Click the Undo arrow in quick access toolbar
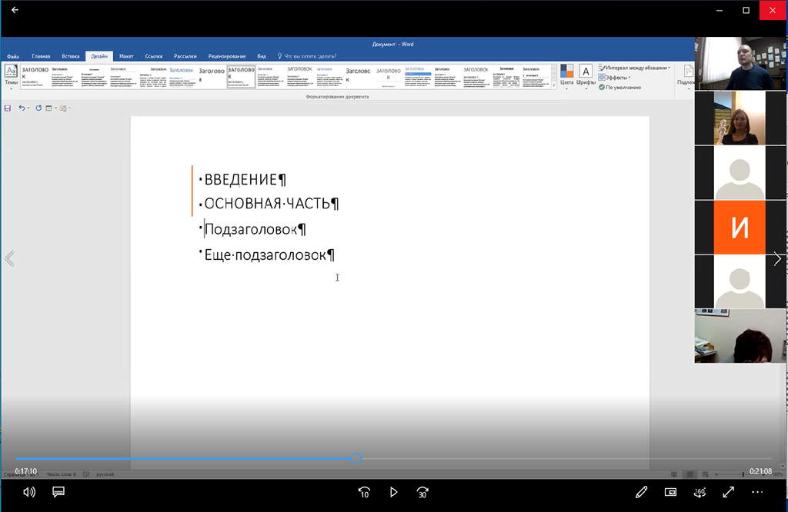This screenshot has width=788, height=512. click(x=22, y=108)
